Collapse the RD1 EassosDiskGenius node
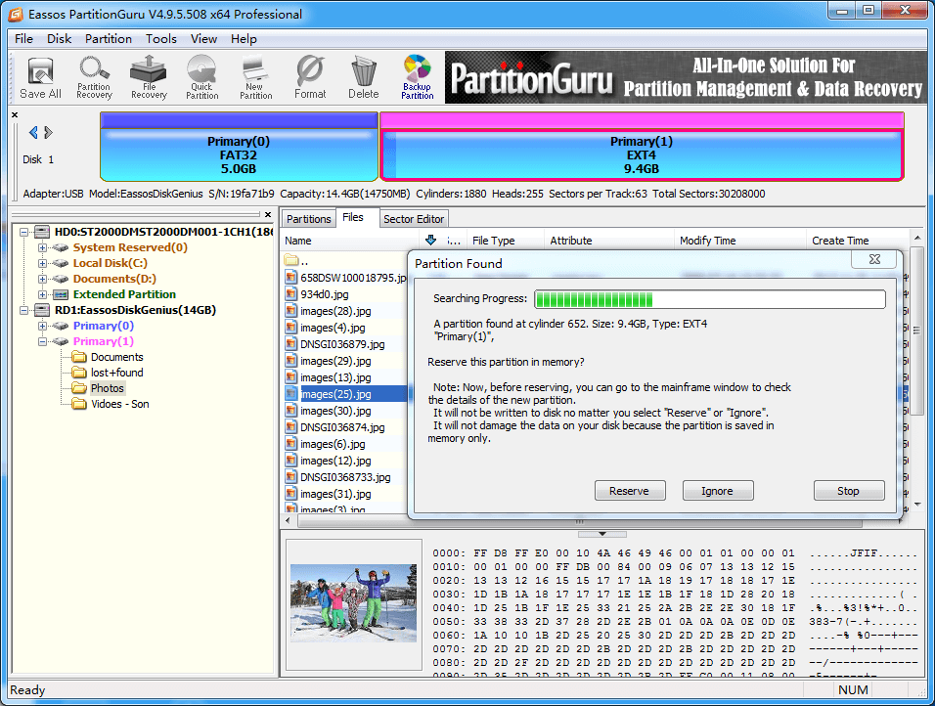The width and height of the screenshot is (935, 706). point(23,311)
